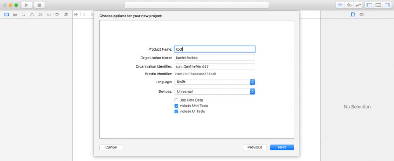Click the Next button
The image size is (394, 161).
[282, 147]
